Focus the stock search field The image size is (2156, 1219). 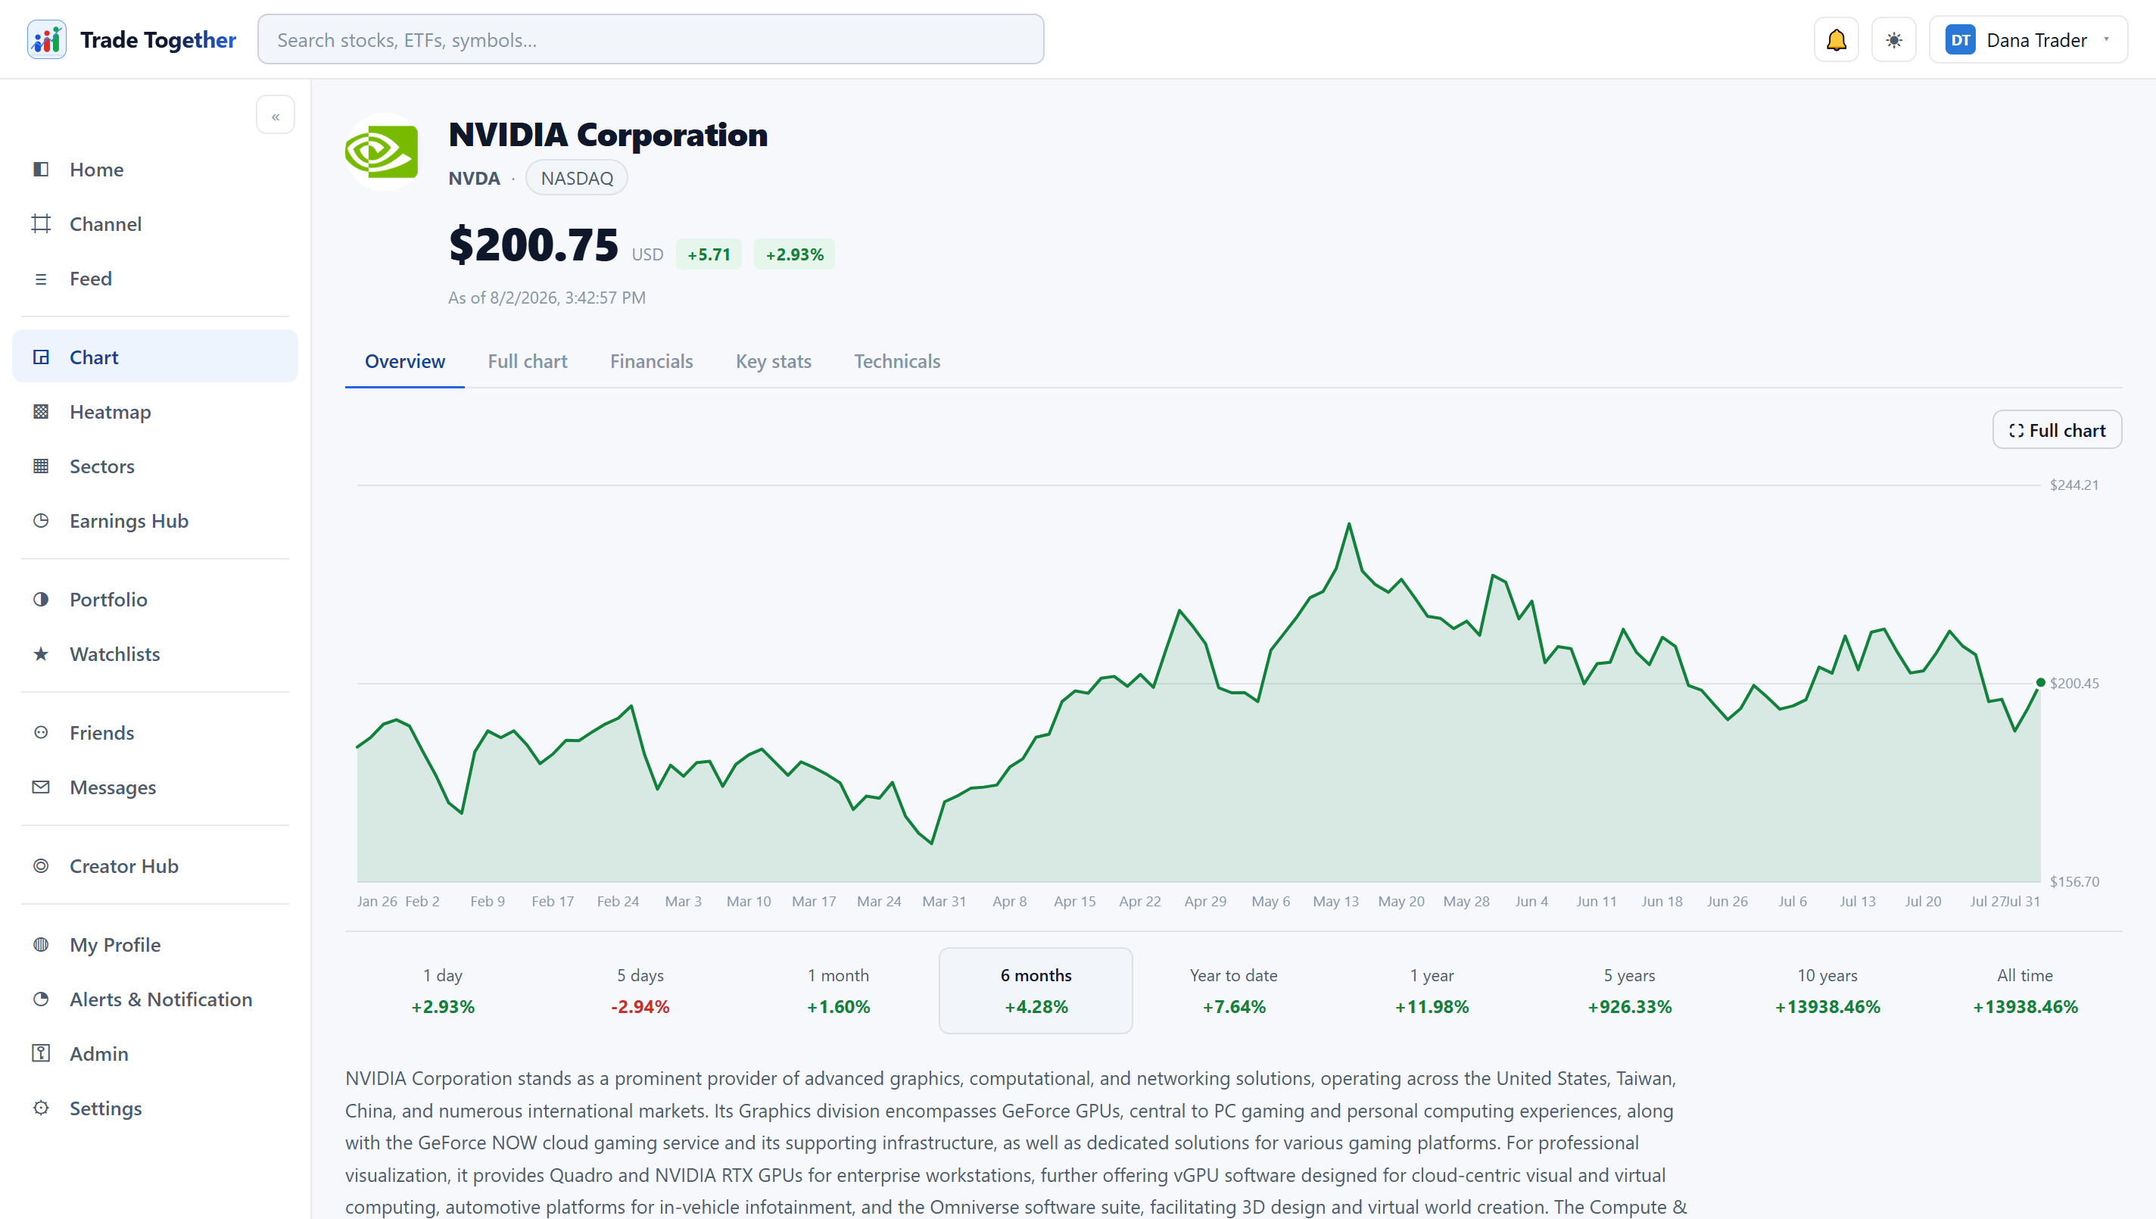(x=650, y=39)
